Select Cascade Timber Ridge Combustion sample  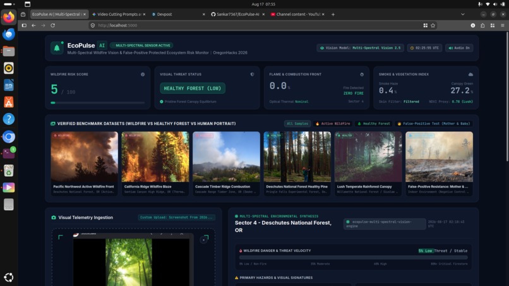(x=226, y=164)
